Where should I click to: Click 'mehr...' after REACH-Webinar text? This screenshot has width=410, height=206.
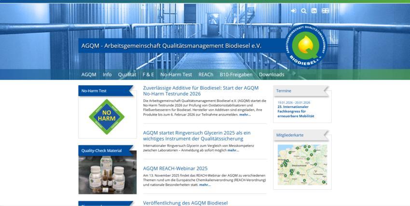click(205, 185)
